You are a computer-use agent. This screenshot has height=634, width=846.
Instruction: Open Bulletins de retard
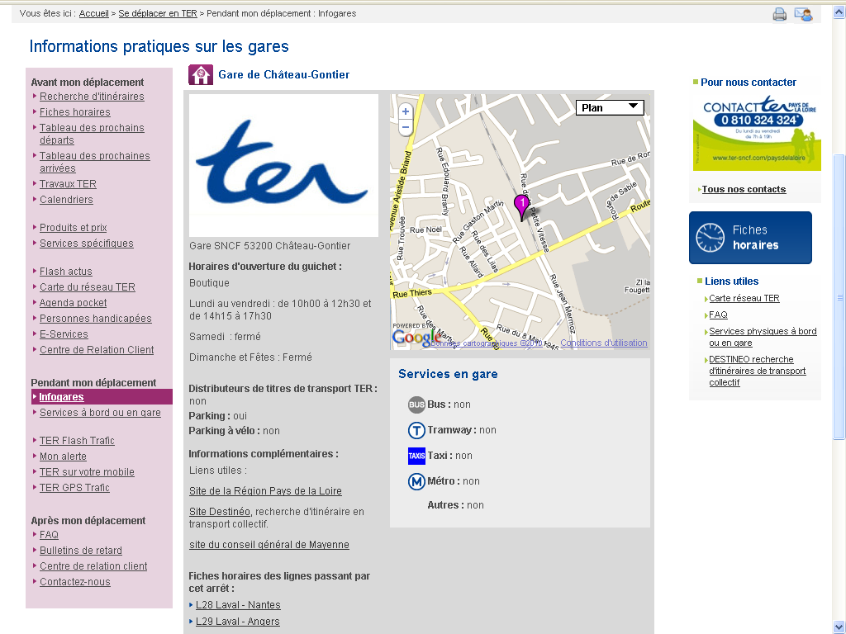click(81, 550)
